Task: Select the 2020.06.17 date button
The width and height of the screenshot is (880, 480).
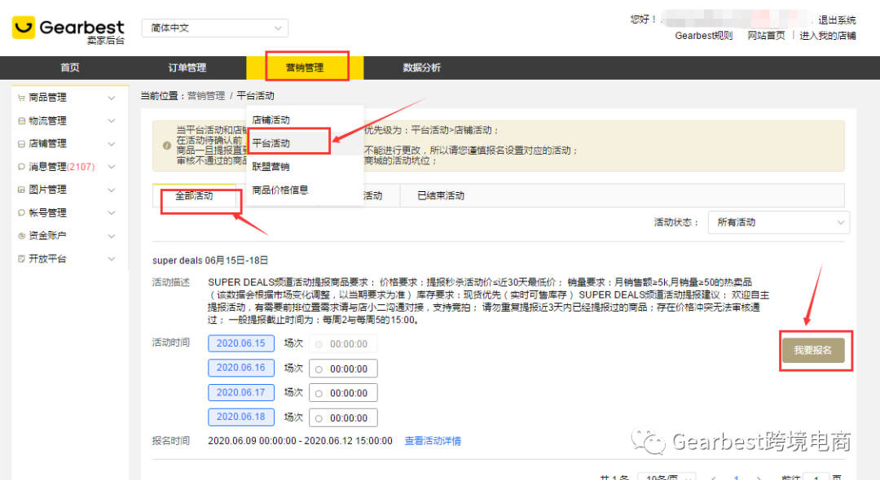Action: pos(240,393)
